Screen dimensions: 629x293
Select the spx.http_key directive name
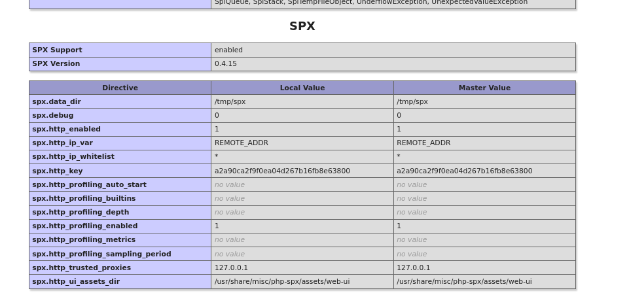coord(58,171)
